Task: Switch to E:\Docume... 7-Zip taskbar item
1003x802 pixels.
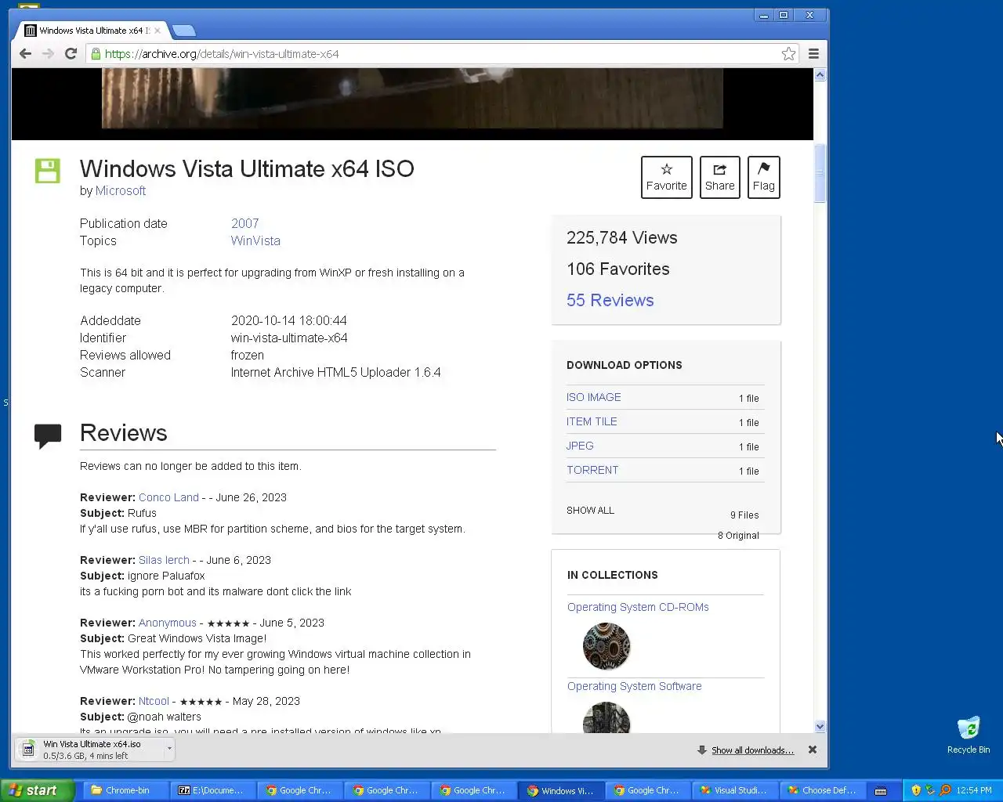Action: tap(212, 790)
